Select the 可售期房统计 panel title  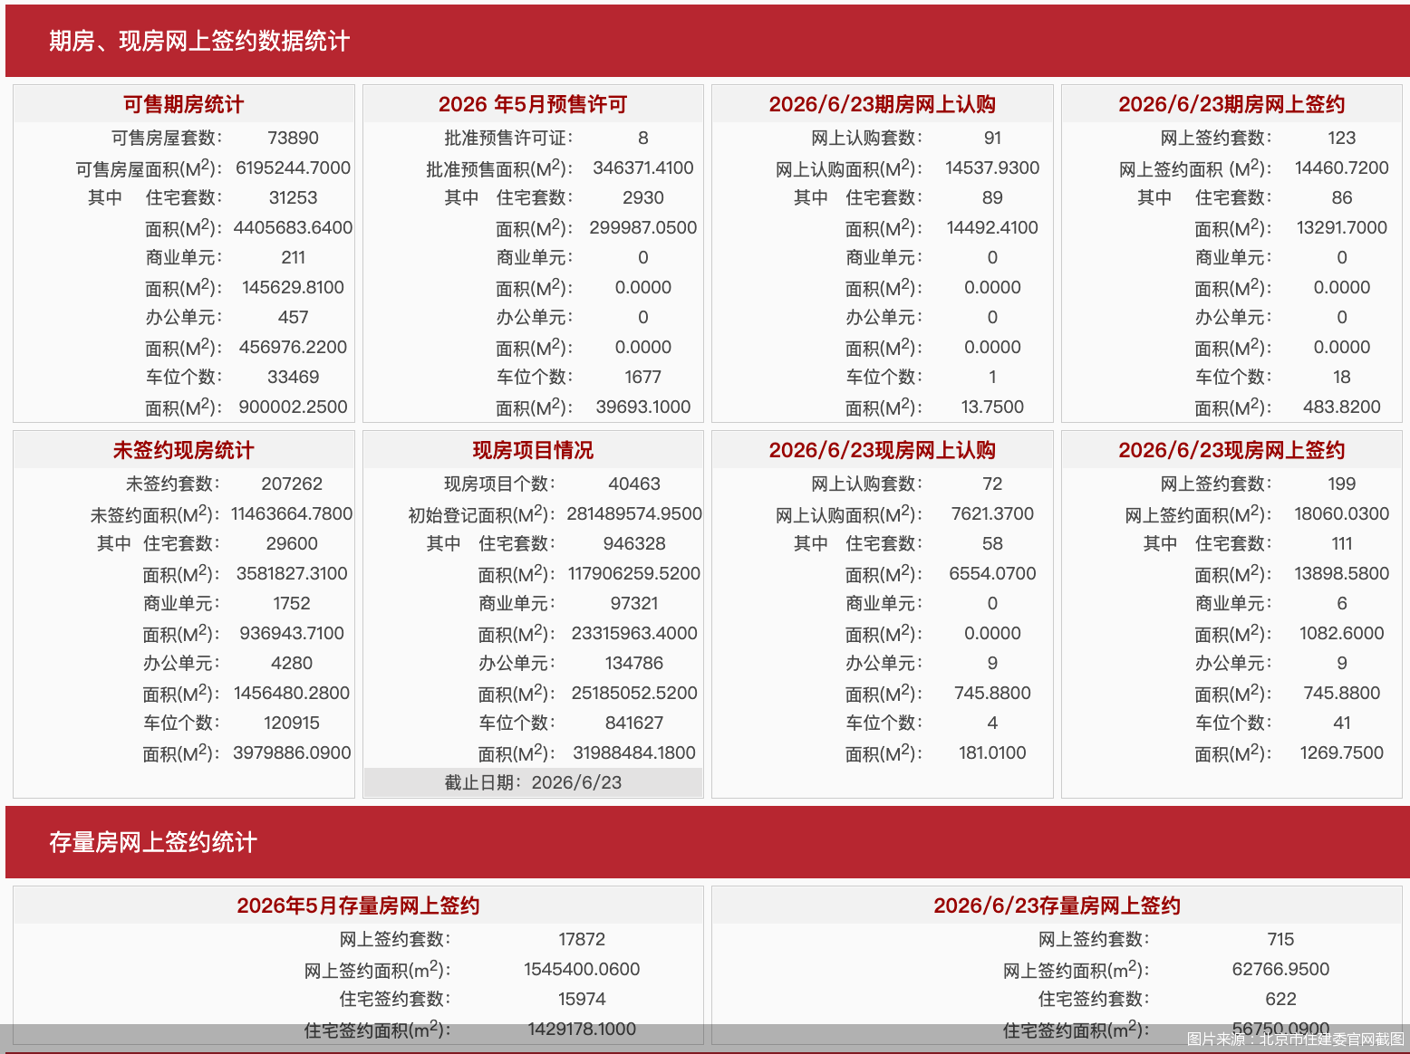tap(184, 104)
